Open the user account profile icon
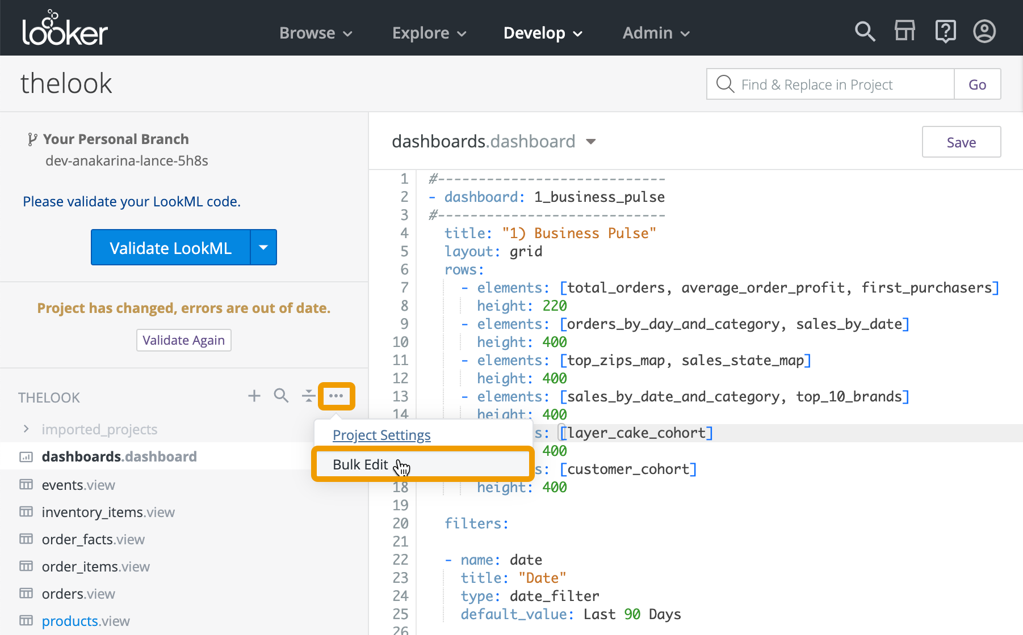Image resolution: width=1023 pixels, height=635 pixels. (984, 32)
